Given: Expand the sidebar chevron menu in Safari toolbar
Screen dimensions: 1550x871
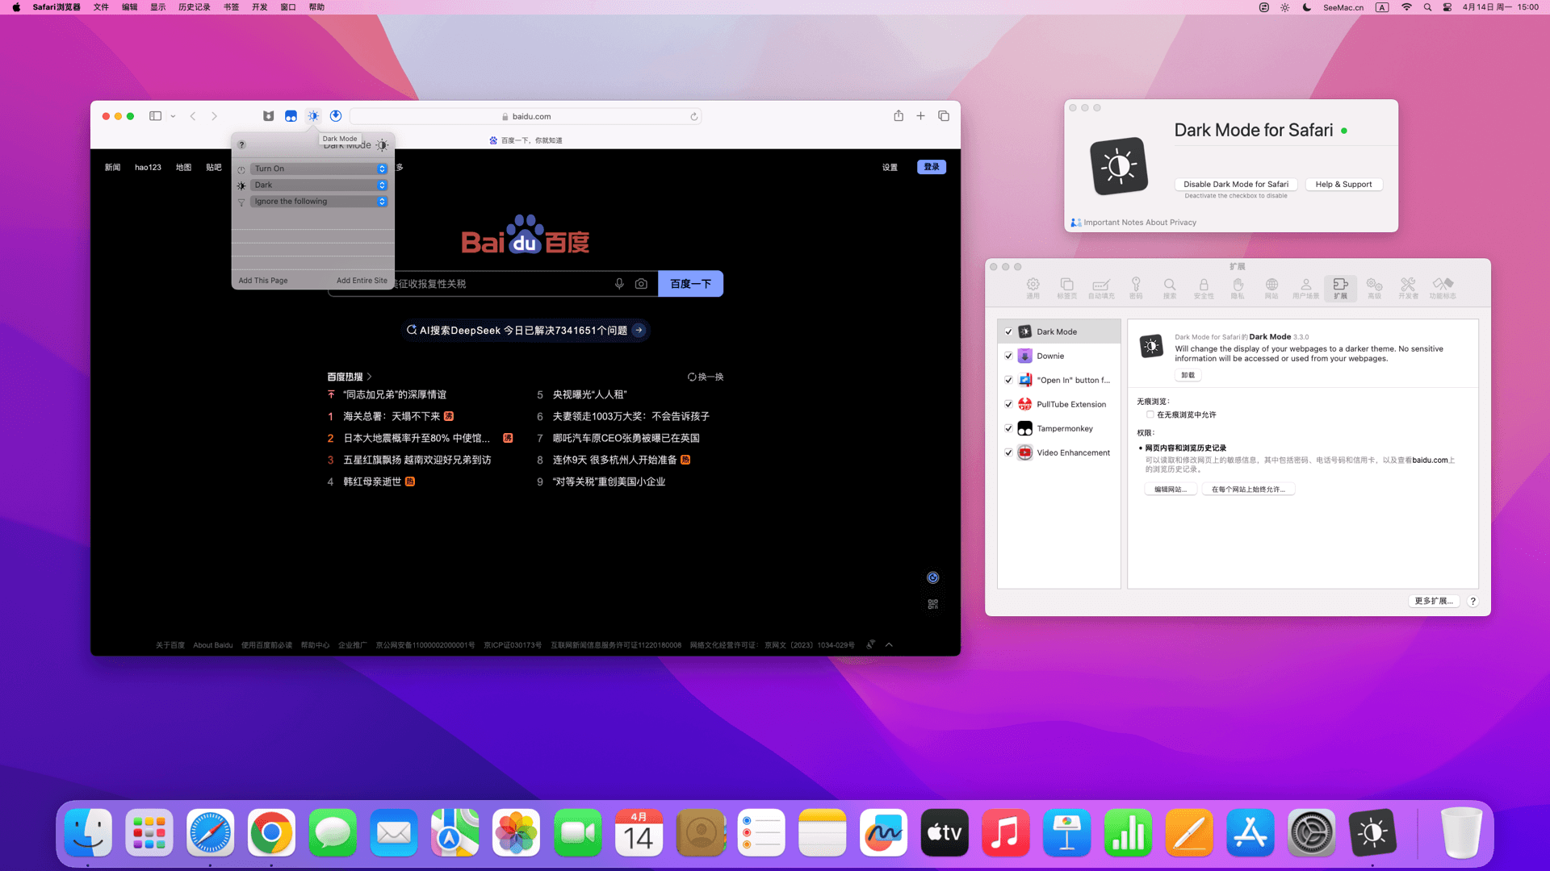Looking at the screenshot, I should (173, 116).
